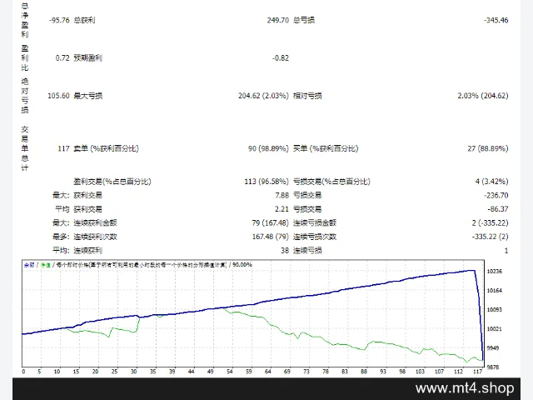Click the average consecutive wins value 38

pyautogui.click(x=285, y=250)
